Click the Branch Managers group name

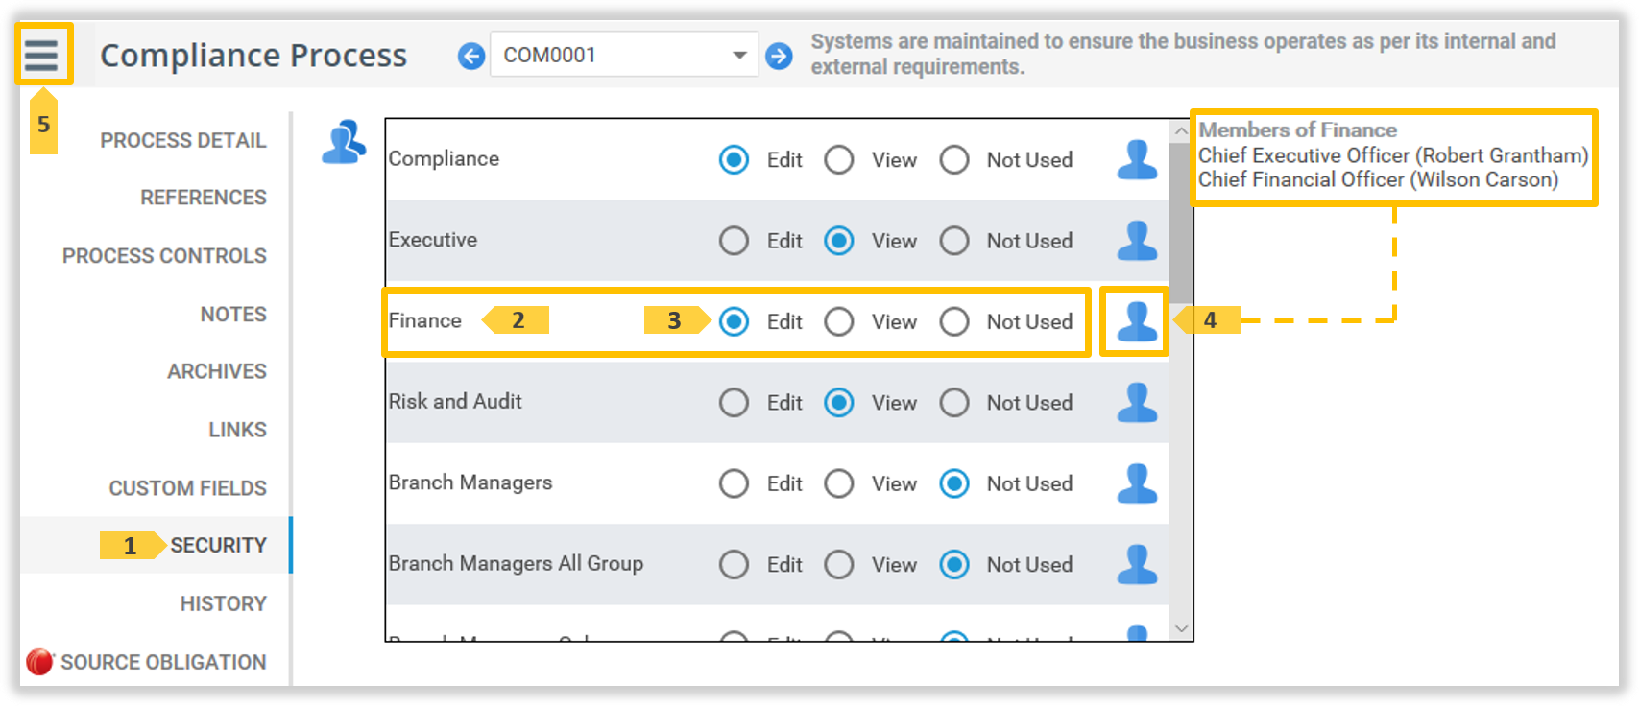point(470,482)
